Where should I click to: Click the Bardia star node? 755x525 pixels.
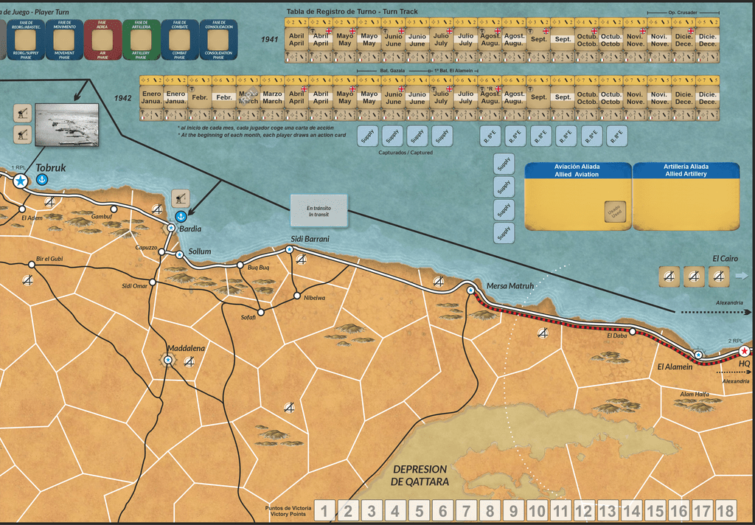pos(171,227)
